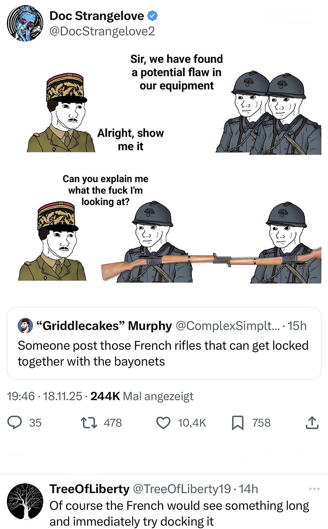Open the 10,4K likes count
The image size is (328, 529).
point(192,423)
